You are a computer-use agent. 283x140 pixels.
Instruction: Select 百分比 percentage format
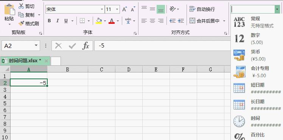click(x=257, y=136)
